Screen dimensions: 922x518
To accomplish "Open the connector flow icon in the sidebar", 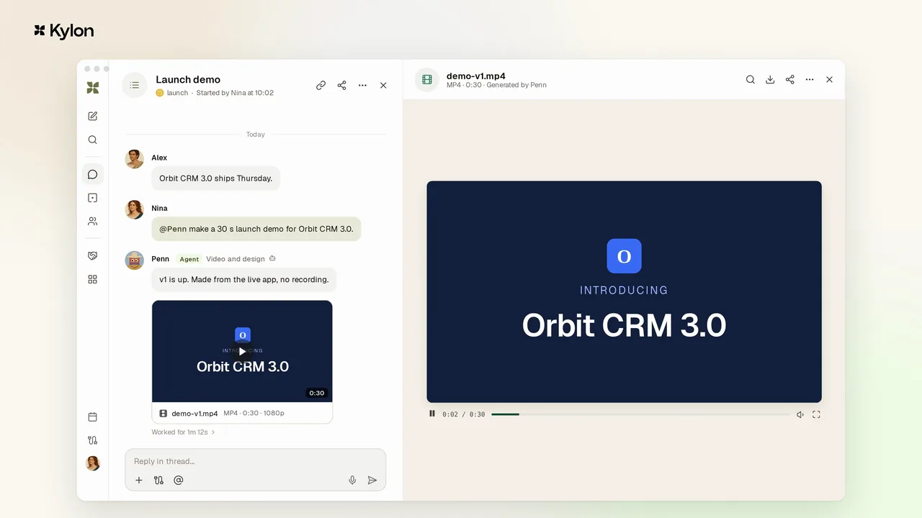I will (x=92, y=440).
